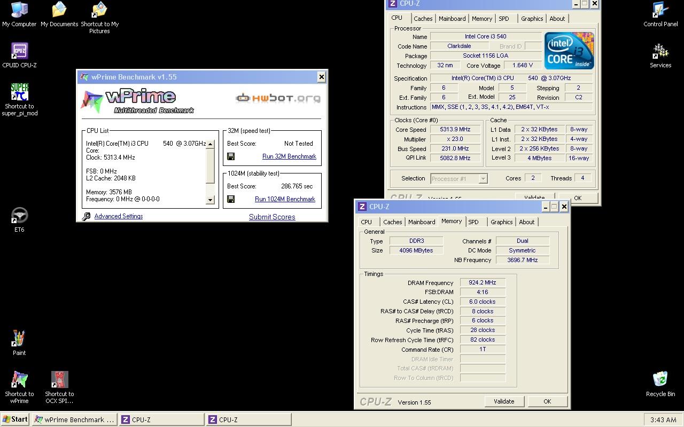Click OK in the CPU-Z CPU window

578,198
